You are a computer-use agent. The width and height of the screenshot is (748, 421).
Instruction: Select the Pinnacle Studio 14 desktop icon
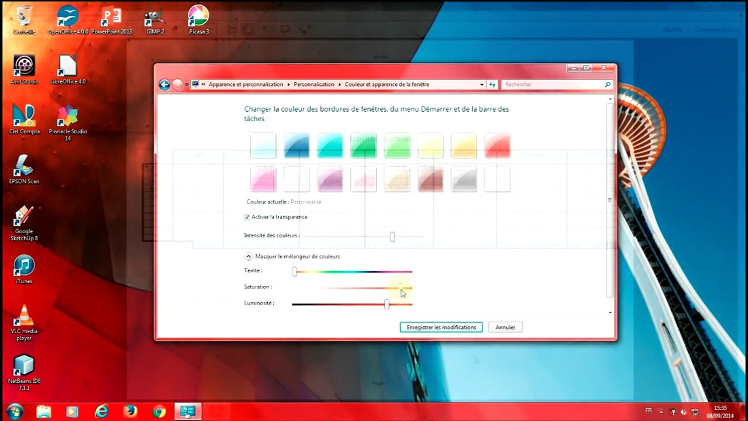pos(68,123)
